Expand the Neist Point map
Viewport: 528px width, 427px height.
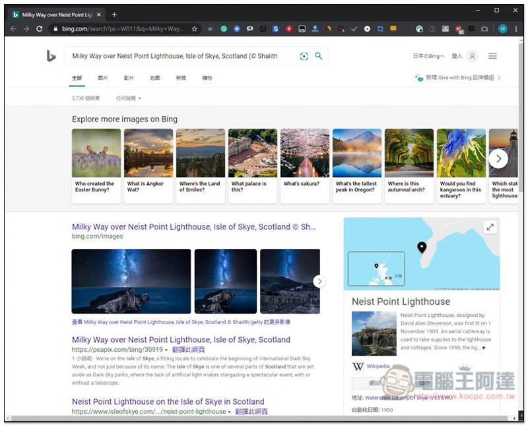pyautogui.click(x=490, y=227)
